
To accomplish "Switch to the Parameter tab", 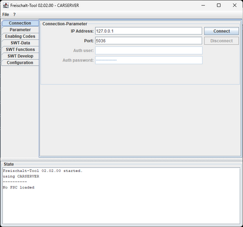I will [x=20, y=30].
